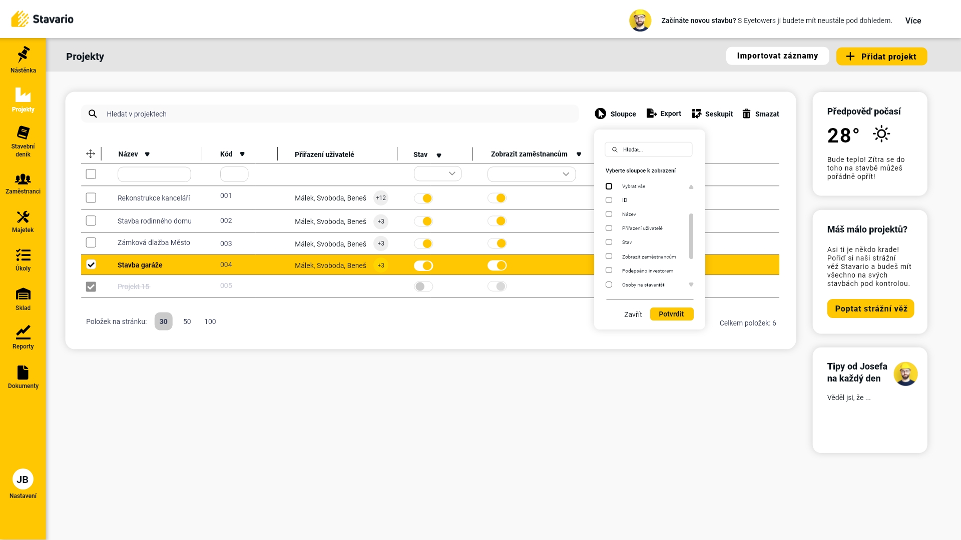Open Majetek tools icon in sidebar
The height and width of the screenshot is (540, 961).
23,217
